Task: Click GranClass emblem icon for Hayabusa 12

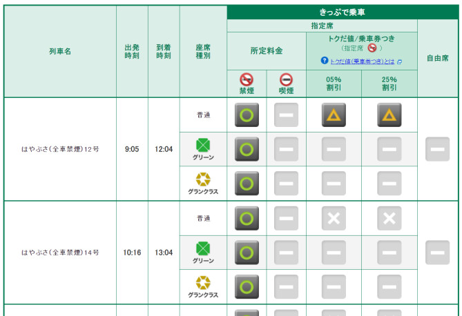Action: [x=203, y=179]
